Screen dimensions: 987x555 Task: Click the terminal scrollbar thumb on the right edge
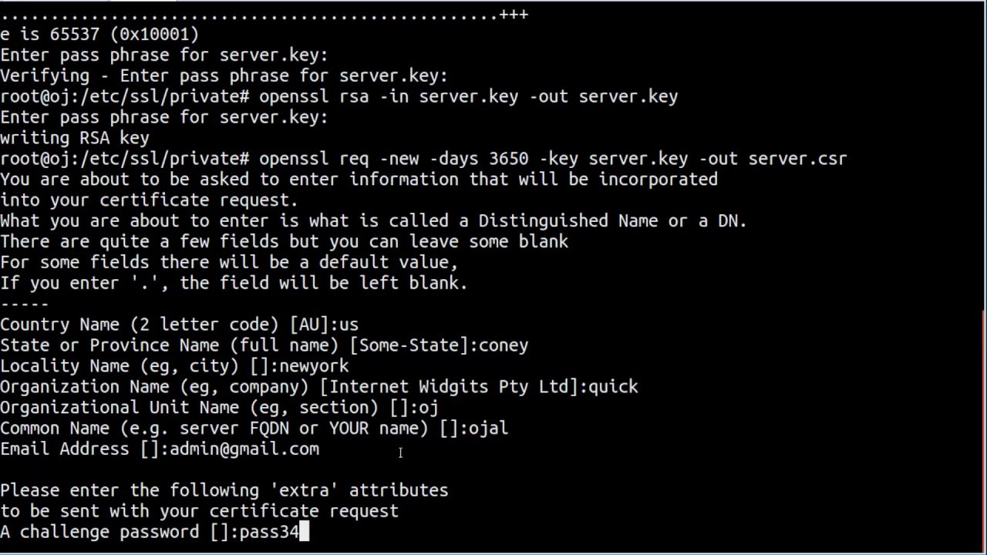[x=983, y=432]
